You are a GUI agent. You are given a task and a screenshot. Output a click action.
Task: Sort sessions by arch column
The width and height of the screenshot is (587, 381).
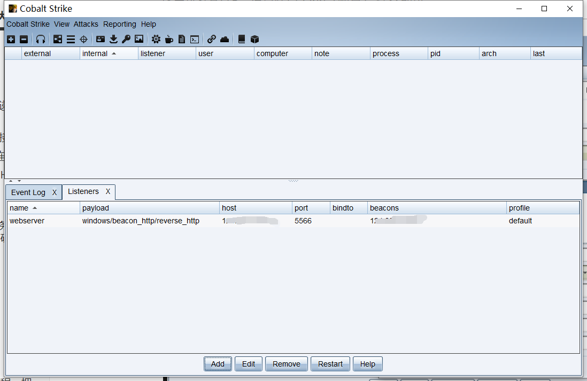(505, 53)
